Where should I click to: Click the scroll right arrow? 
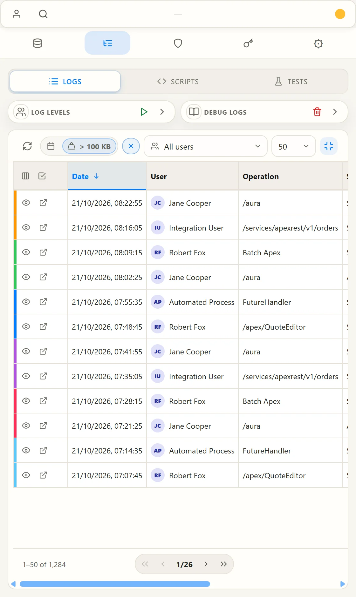[x=342, y=584]
